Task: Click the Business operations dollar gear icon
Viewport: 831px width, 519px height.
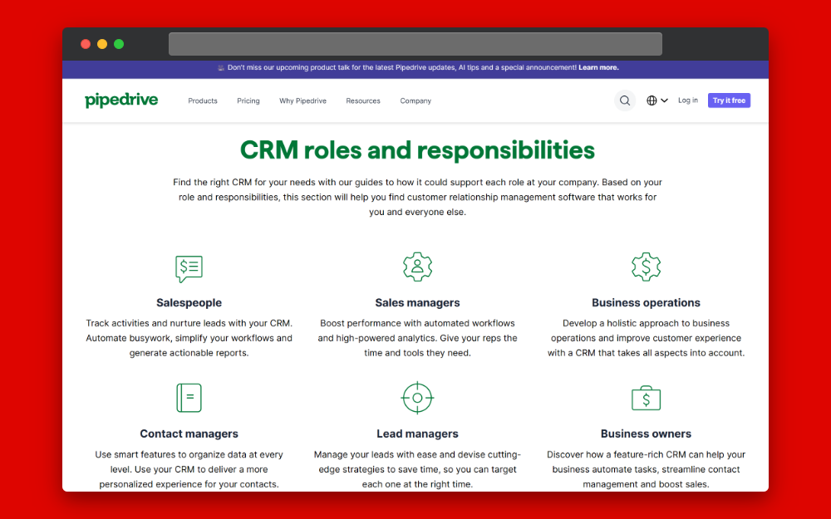Action: pos(646,267)
